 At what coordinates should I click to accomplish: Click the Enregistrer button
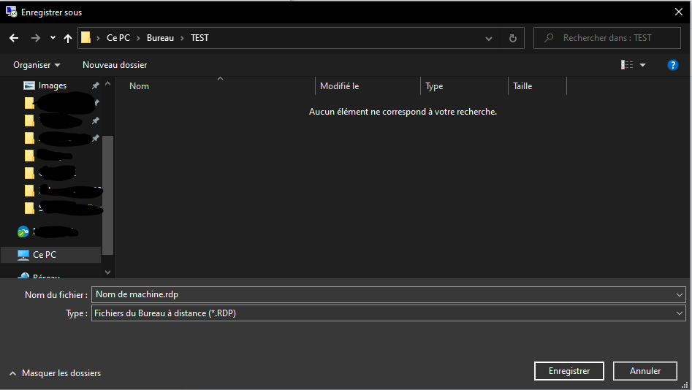(x=569, y=371)
